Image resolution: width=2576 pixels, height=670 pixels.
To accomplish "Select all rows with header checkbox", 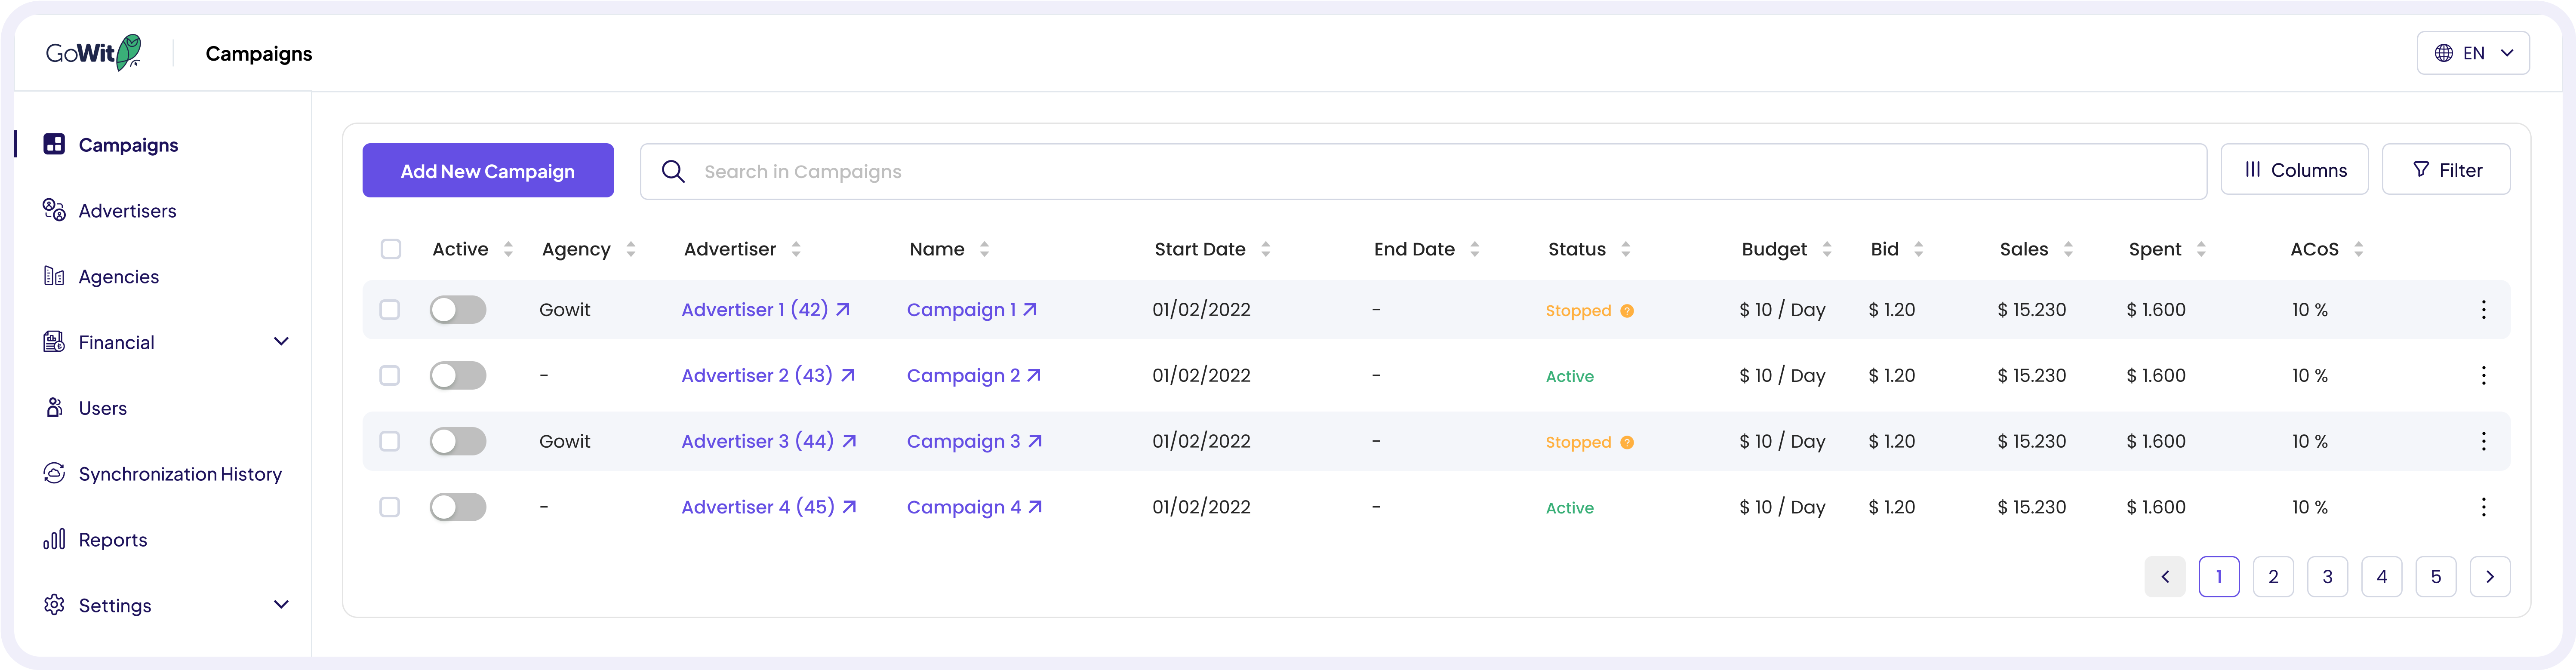I will pos(391,250).
